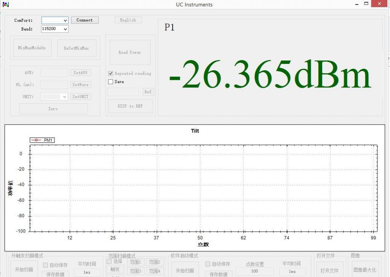Expand the UNIT dropdown
This screenshot has width=390, height=277.
click(x=54, y=97)
